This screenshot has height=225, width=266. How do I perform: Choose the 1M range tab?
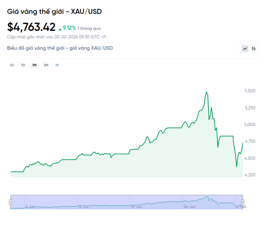(x=34, y=65)
